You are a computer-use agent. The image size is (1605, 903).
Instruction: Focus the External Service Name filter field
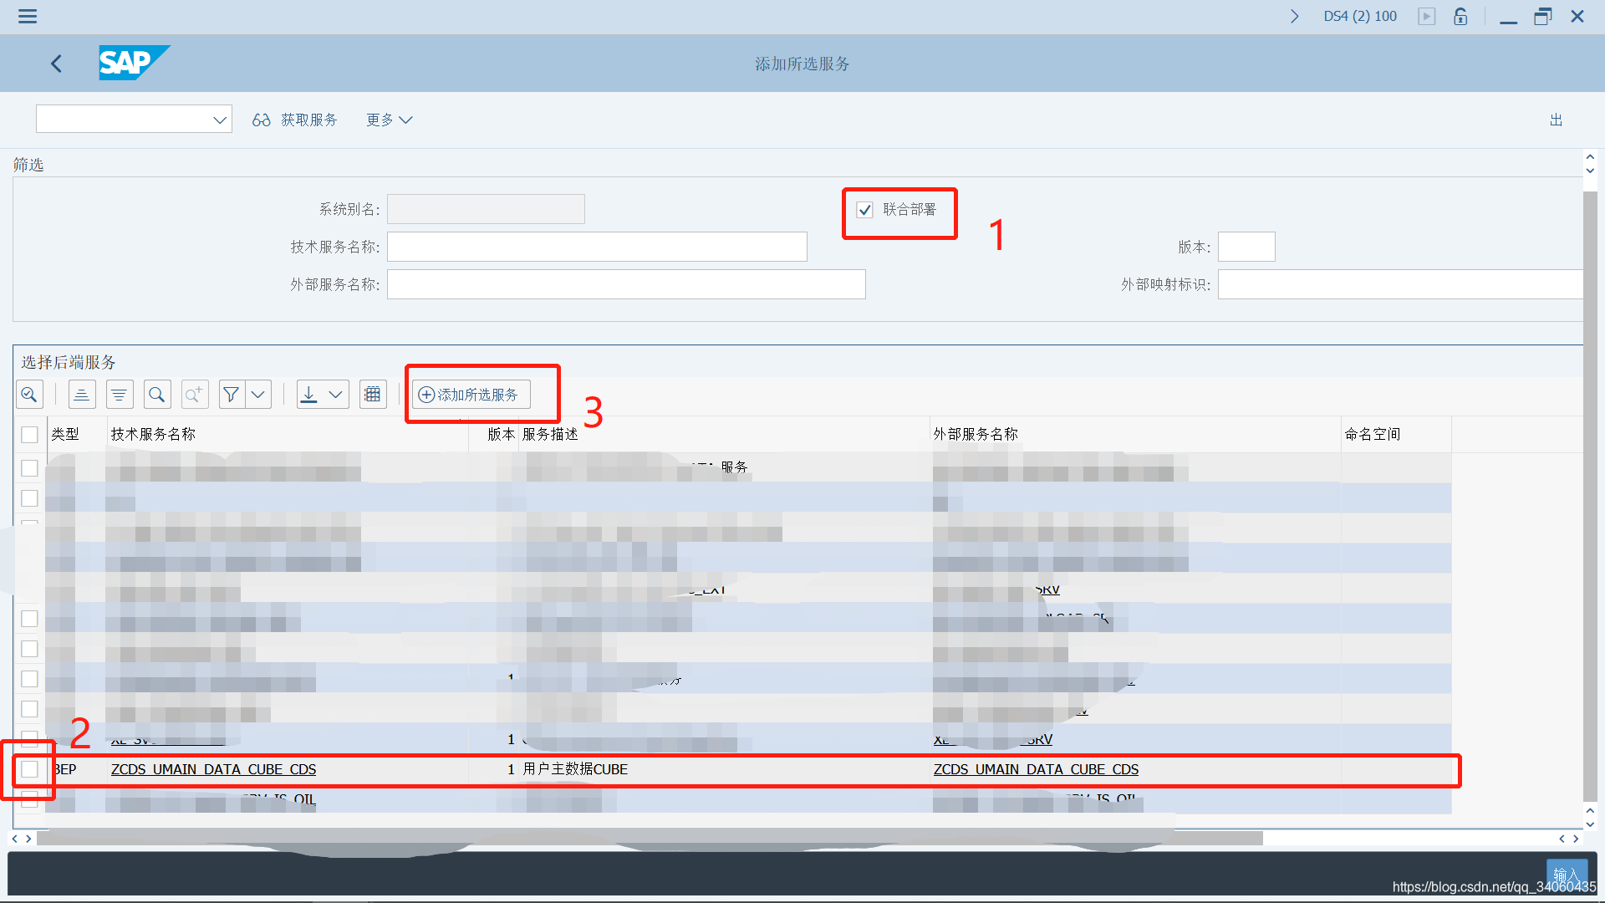tap(626, 284)
